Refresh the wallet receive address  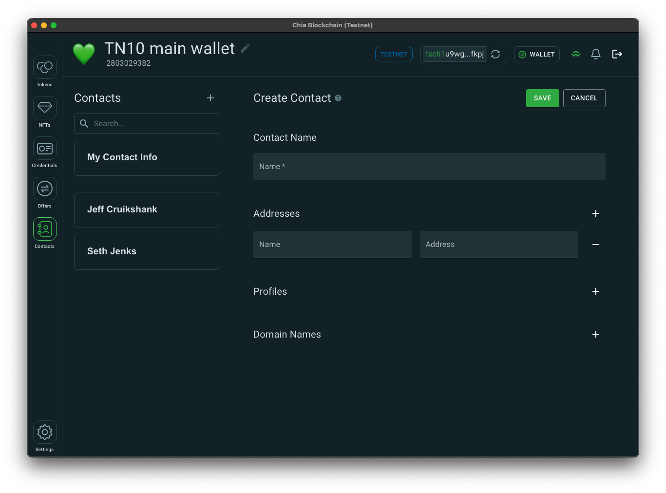[x=495, y=54]
